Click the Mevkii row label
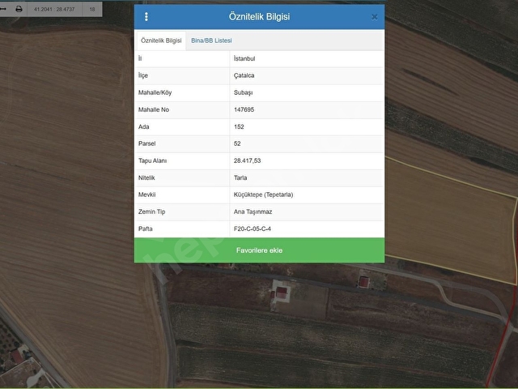 point(146,194)
